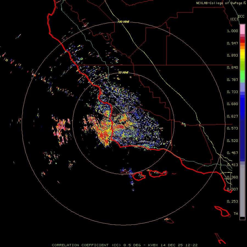Click the 50 NMI range ring label
Viewport: 247px width, 247px height.
point(123,73)
